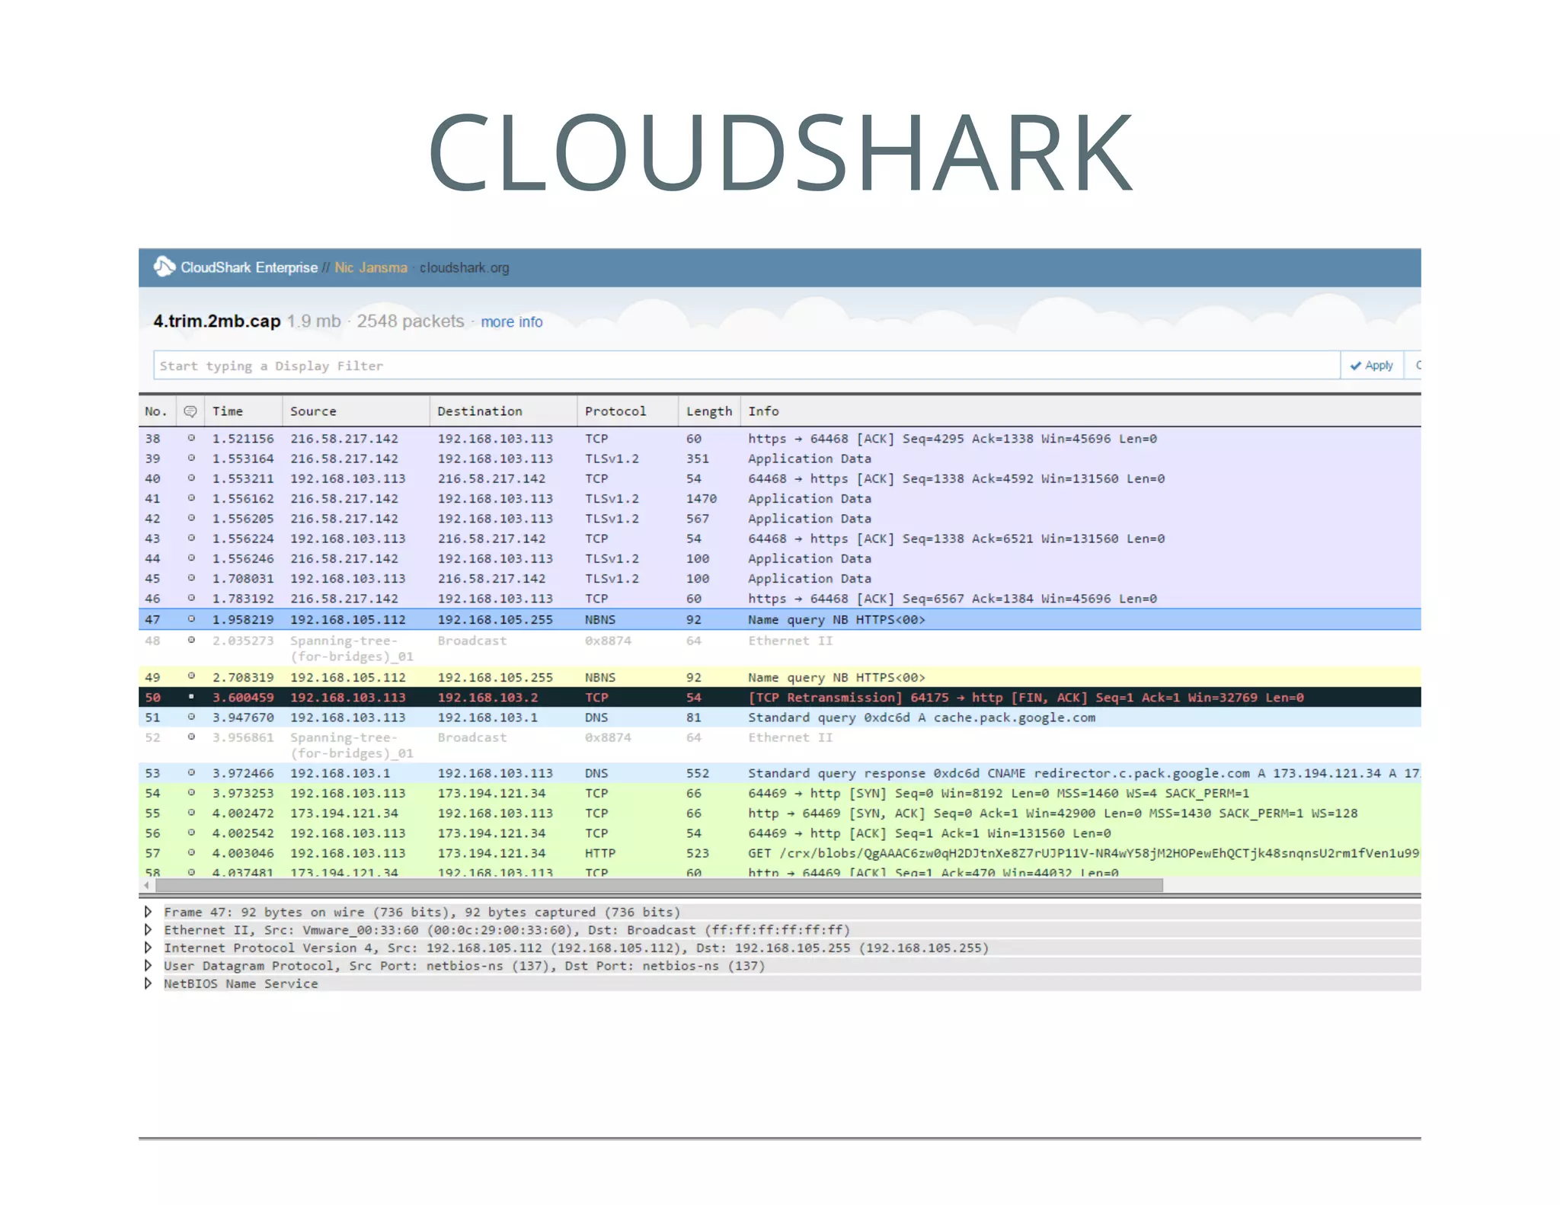Click annotation circle icon on packet 38
This screenshot has height=1205, width=1560.
pyautogui.click(x=191, y=438)
